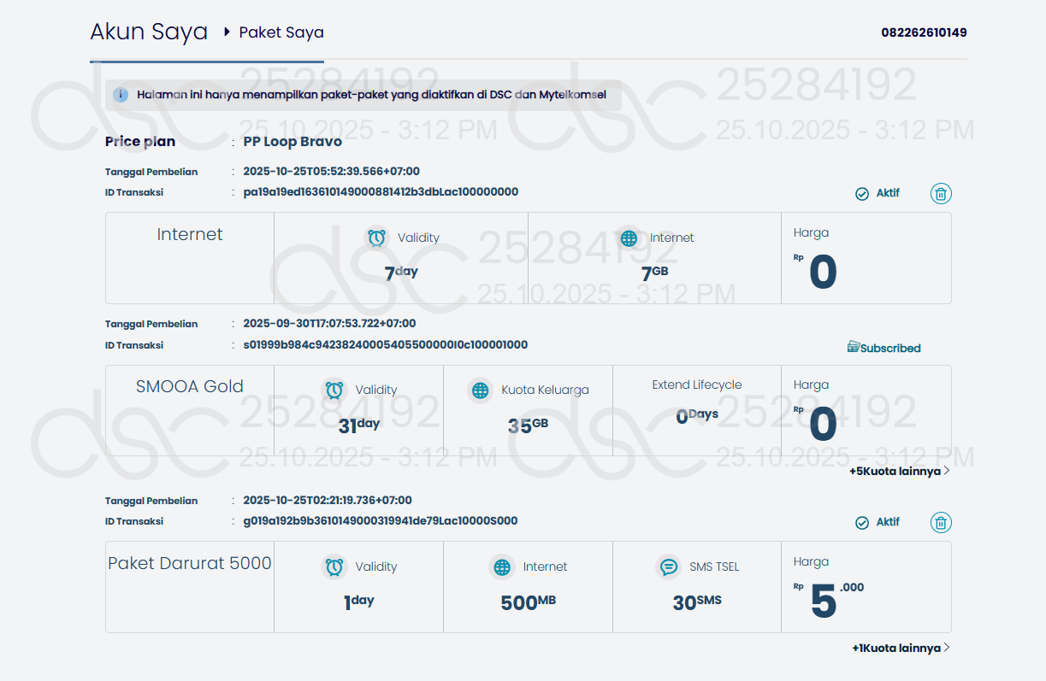This screenshot has width=1046, height=681.
Task: Click Validity clock icon in SMOOA Gold row
Action: pos(334,390)
